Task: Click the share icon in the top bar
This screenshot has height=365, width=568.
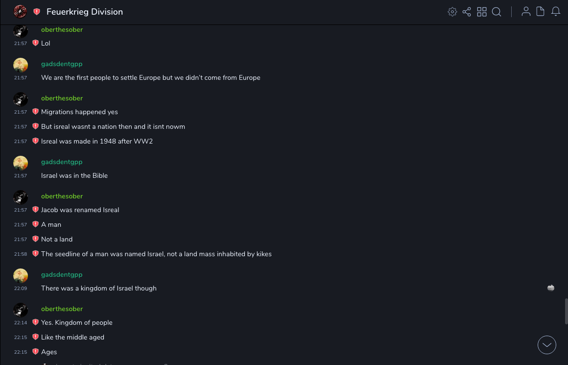Action: [467, 12]
